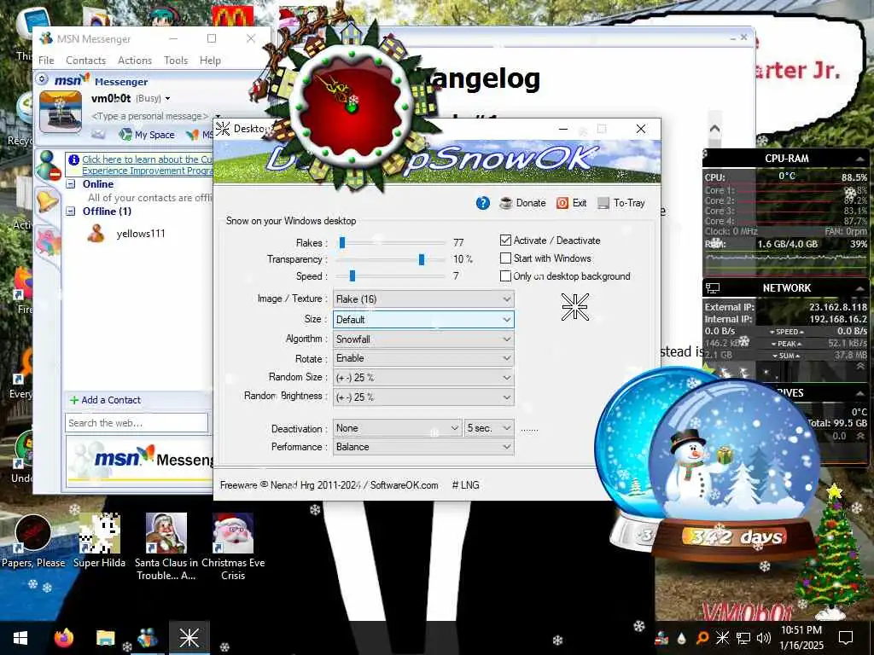Open the Algorithm dropdown showing Snowfall

423,339
